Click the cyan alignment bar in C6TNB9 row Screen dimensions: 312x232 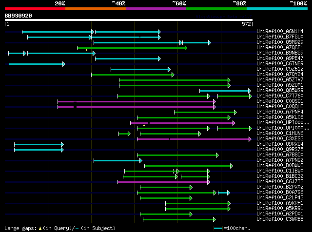(x=37, y=64)
